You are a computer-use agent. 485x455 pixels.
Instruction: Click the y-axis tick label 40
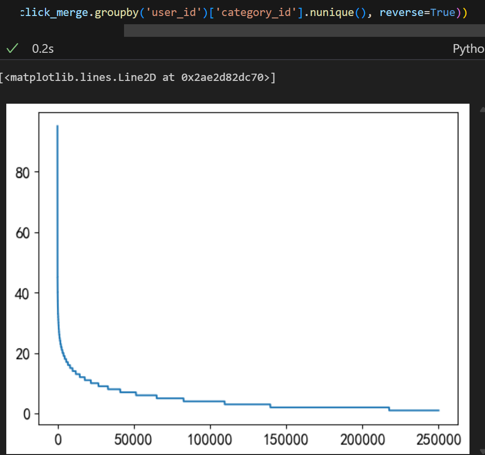(x=22, y=294)
